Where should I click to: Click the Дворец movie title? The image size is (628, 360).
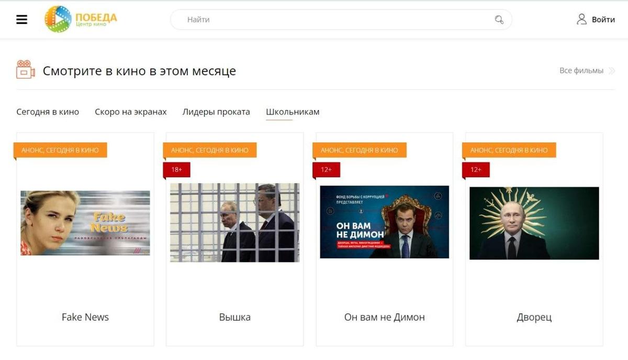click(534, 317)
